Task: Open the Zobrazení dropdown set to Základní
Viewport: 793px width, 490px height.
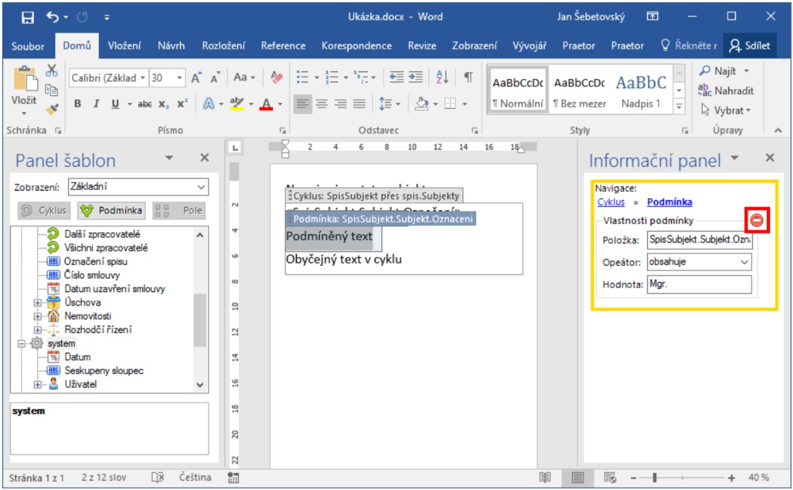Action: 138,186
